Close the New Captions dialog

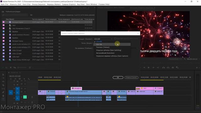coord(138,33)
